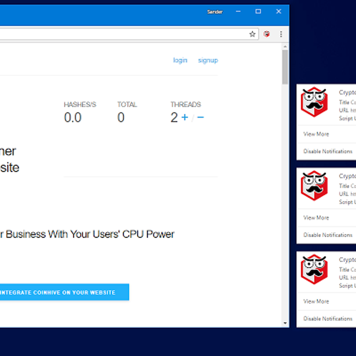Choose View More on the middle notification
The image size is (356, 356).
(x=316, y=218)
